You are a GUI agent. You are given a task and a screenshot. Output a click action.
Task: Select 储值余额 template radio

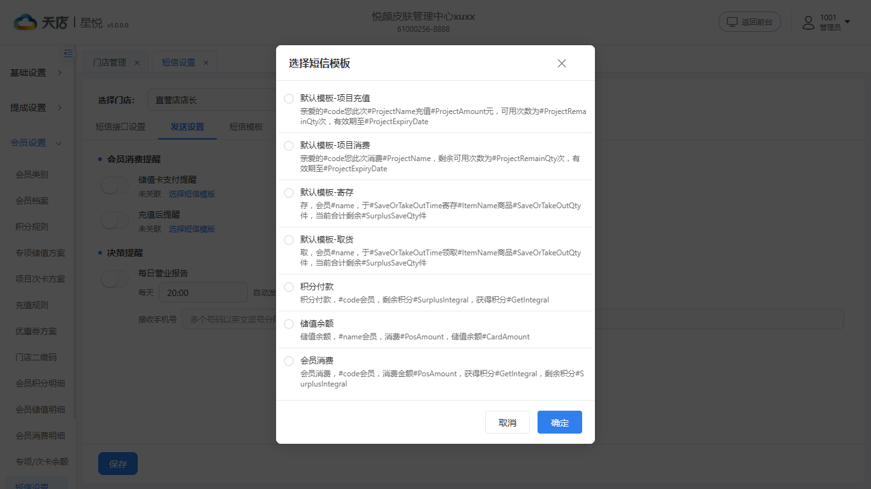point(289,324)
